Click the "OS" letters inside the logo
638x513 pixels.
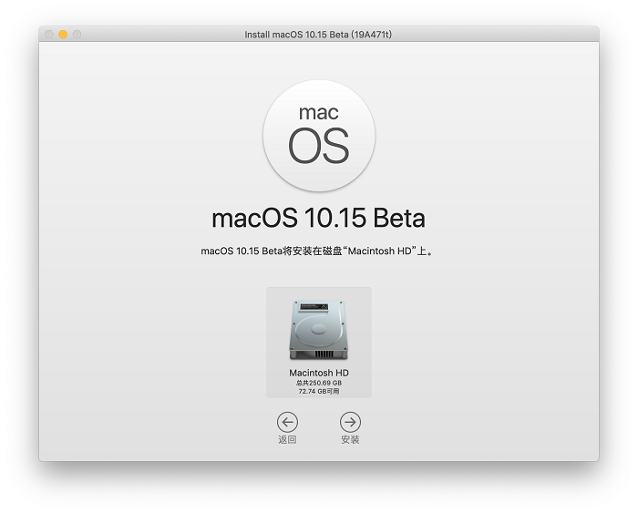point(319,146)
